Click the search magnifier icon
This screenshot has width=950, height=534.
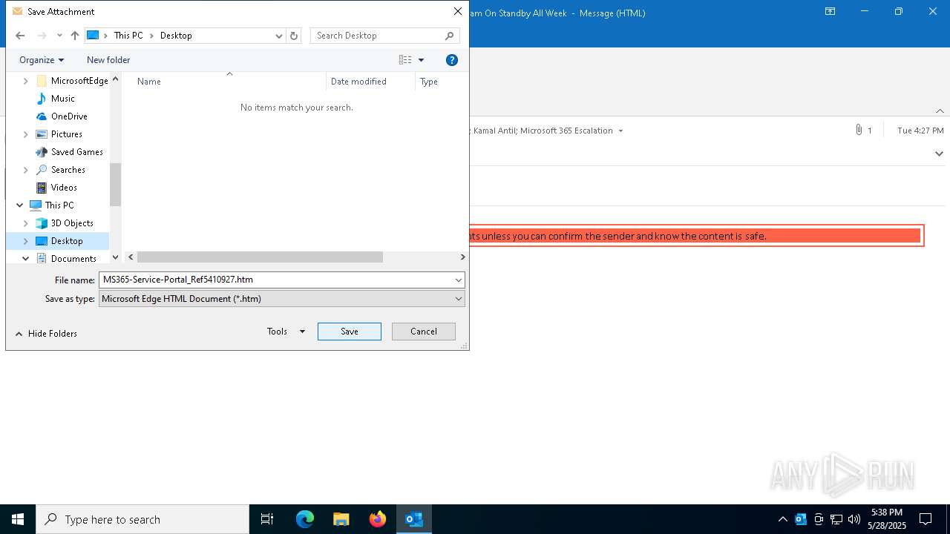pyautogui.click(x=450, y=36)
